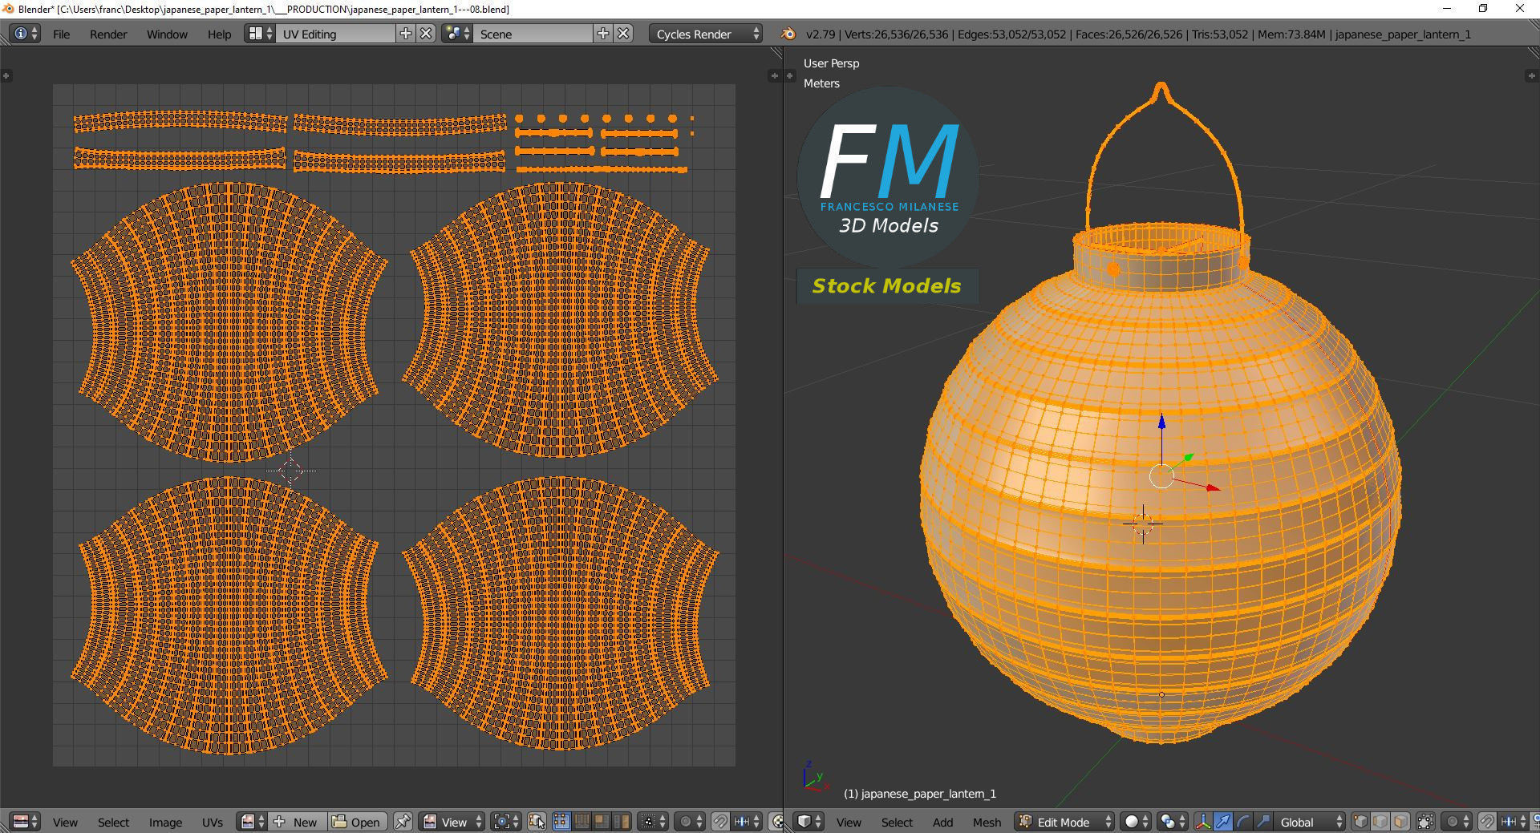Select UV face selection mode
Viewport: 1540px width, 833px height.
(602, 822)
